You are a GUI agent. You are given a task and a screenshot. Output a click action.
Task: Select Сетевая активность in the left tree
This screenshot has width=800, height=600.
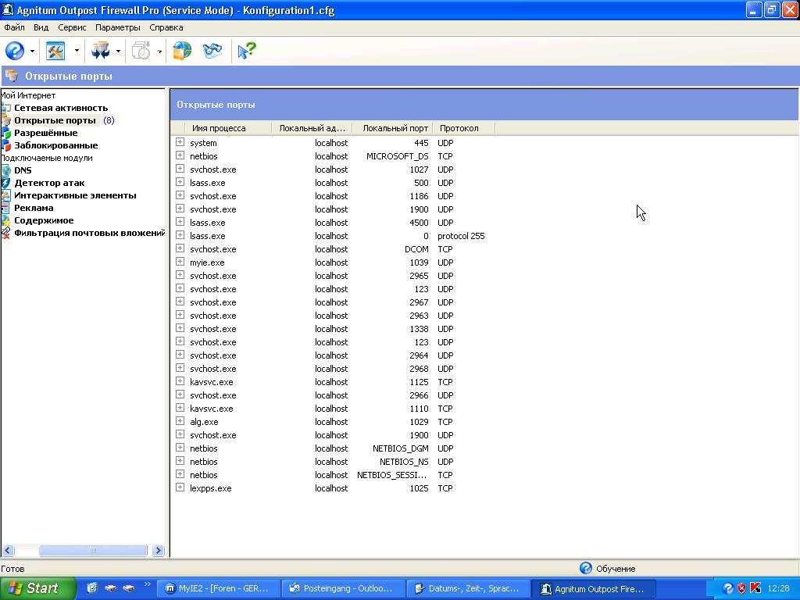(61, 108)
